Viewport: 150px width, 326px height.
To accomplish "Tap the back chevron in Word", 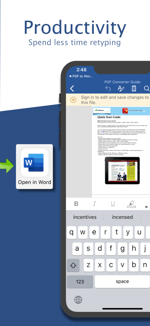I will (72, 89).
